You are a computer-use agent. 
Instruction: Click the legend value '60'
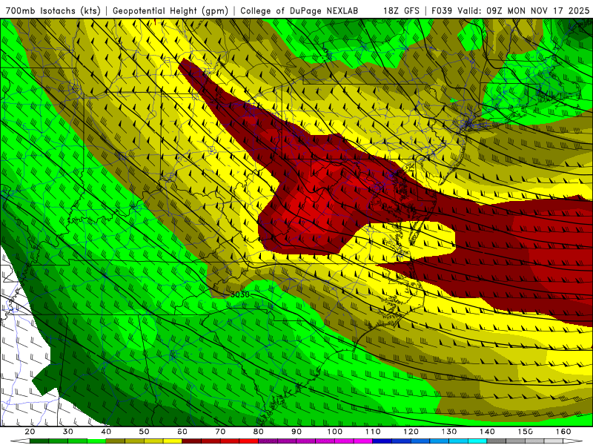[182, 432]
